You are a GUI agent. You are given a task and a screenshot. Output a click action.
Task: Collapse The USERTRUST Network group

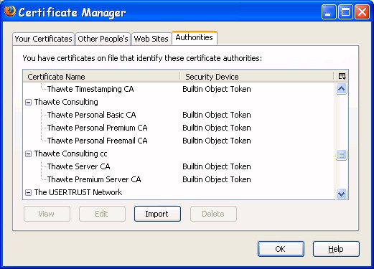pos(28,192)
